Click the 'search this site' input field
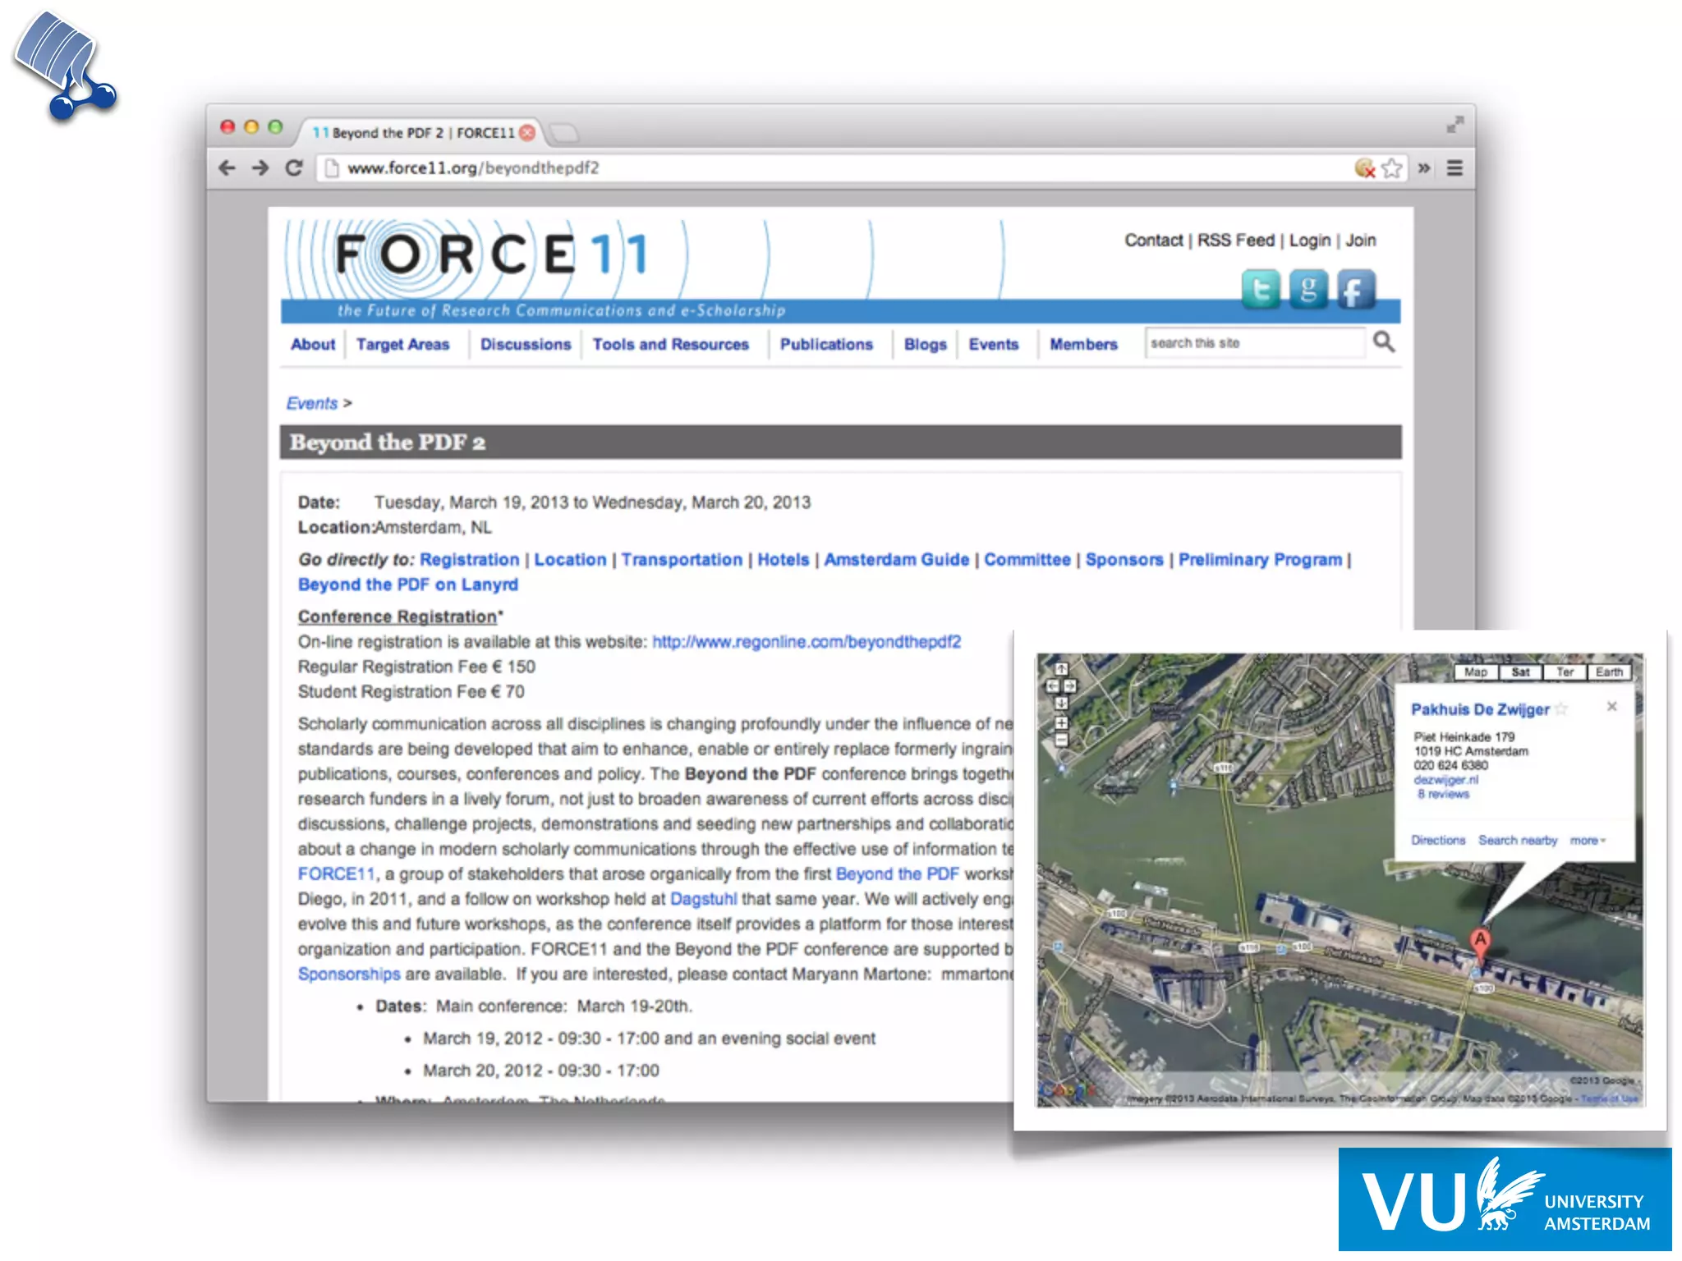The image size is (1682, 1261). point(1255,343)
